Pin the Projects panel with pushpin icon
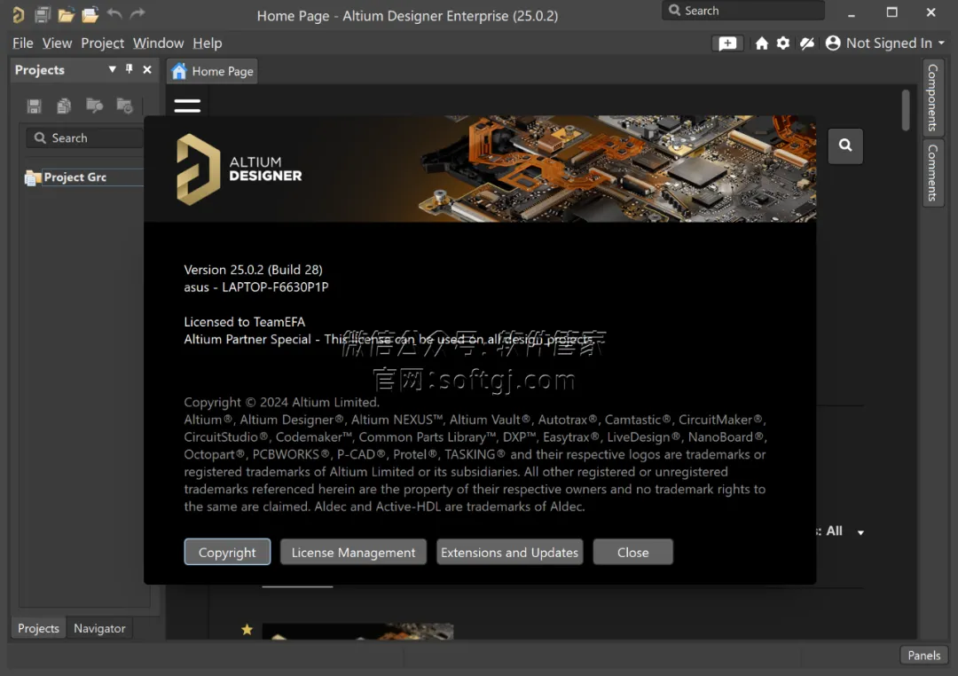Viewport: 958px width, 676px height. click(129, 69)
